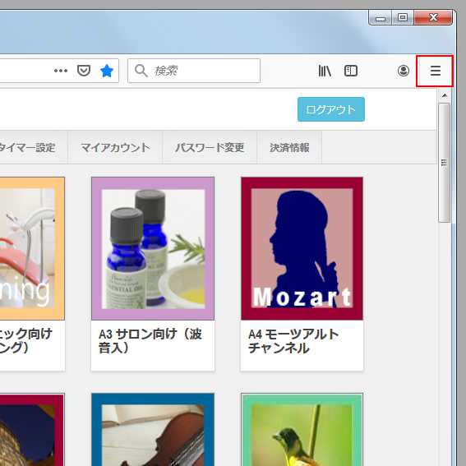Viewport: 466px width, 466px height.
Task: Open the Library bookshelf icon
Action: (325, 71)
